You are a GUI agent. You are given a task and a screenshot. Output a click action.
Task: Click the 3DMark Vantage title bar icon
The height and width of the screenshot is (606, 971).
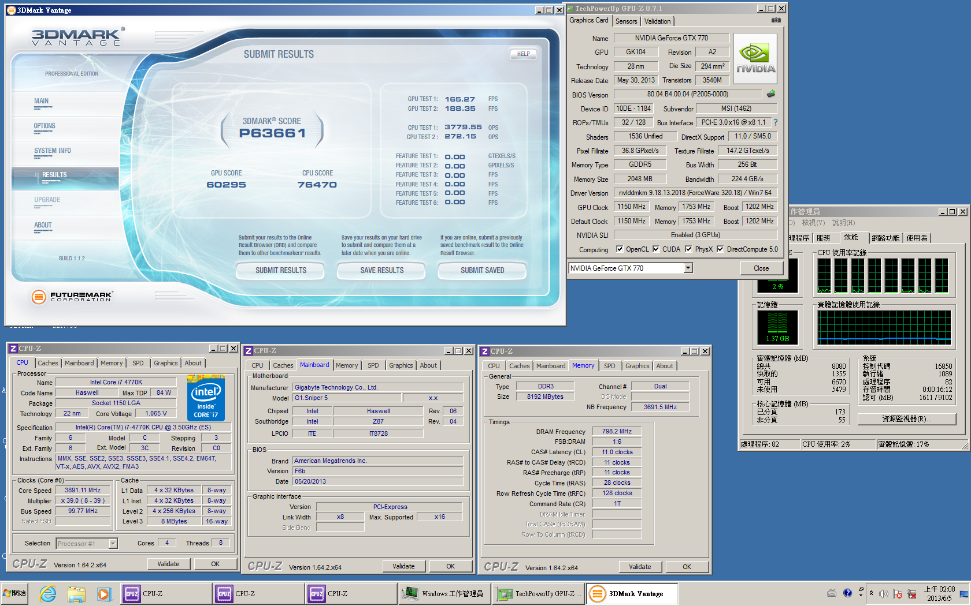click(11, 10)
